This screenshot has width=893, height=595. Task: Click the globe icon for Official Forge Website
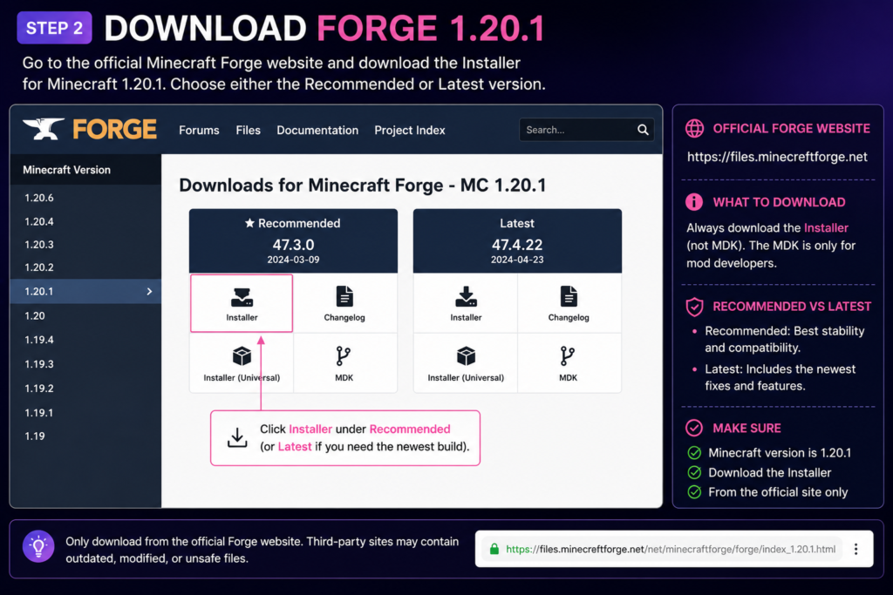tap(694, 129)
